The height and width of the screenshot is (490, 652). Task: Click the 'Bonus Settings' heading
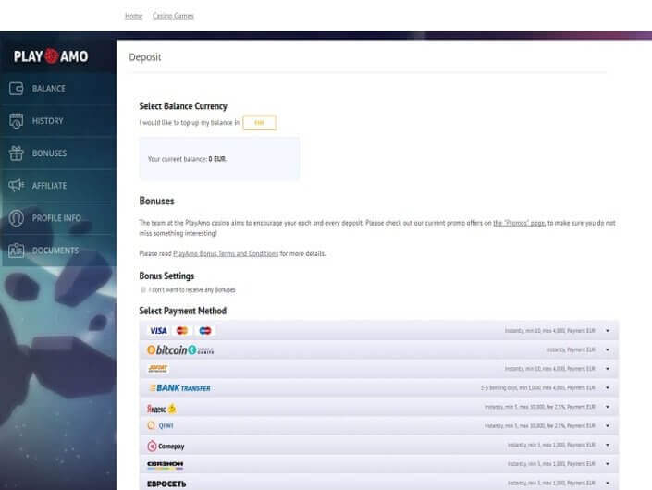point(166,276)
